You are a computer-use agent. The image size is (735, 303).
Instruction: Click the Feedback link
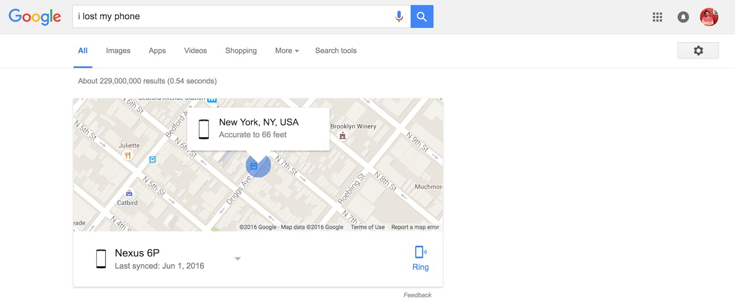pos(417,295)
